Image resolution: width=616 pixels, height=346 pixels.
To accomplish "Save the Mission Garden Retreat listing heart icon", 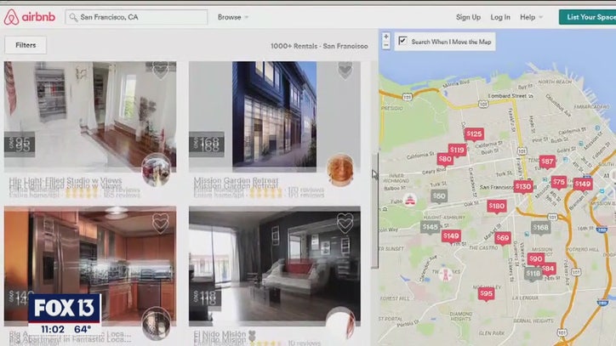I will pos(345,71).
